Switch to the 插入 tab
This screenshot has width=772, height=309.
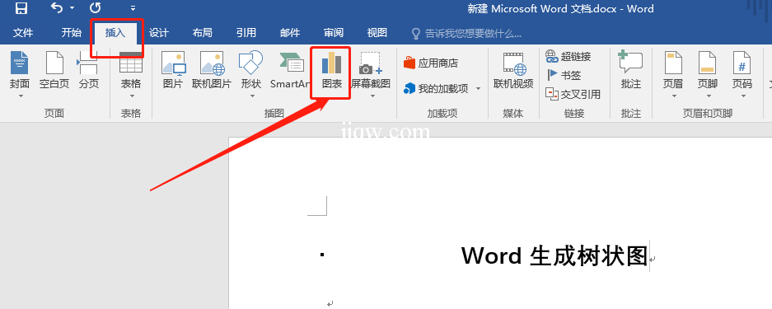pos(115,33)
